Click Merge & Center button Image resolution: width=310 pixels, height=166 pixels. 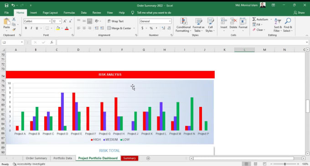(x=119, y=28)
